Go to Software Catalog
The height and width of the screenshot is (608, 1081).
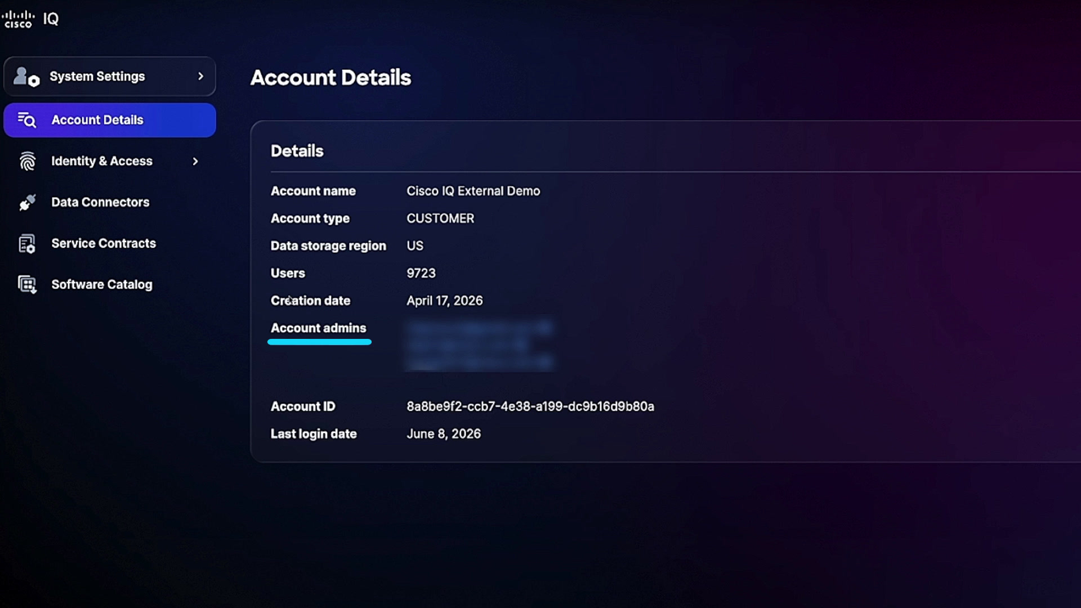102,284
